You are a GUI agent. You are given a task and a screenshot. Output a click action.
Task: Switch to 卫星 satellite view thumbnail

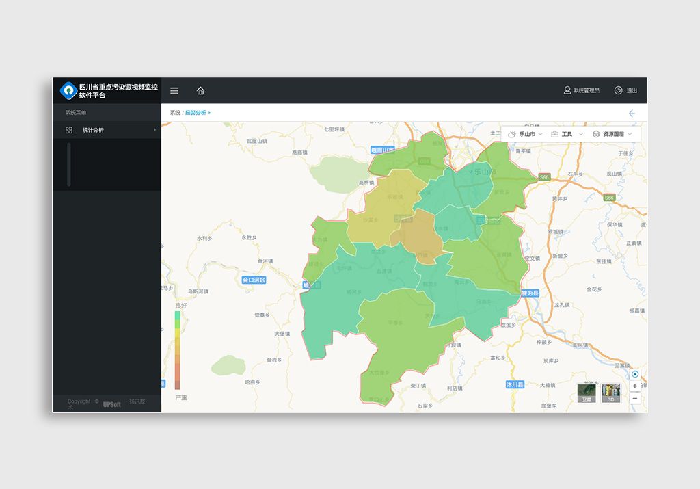pyautogui.click(x=586, y=393)
